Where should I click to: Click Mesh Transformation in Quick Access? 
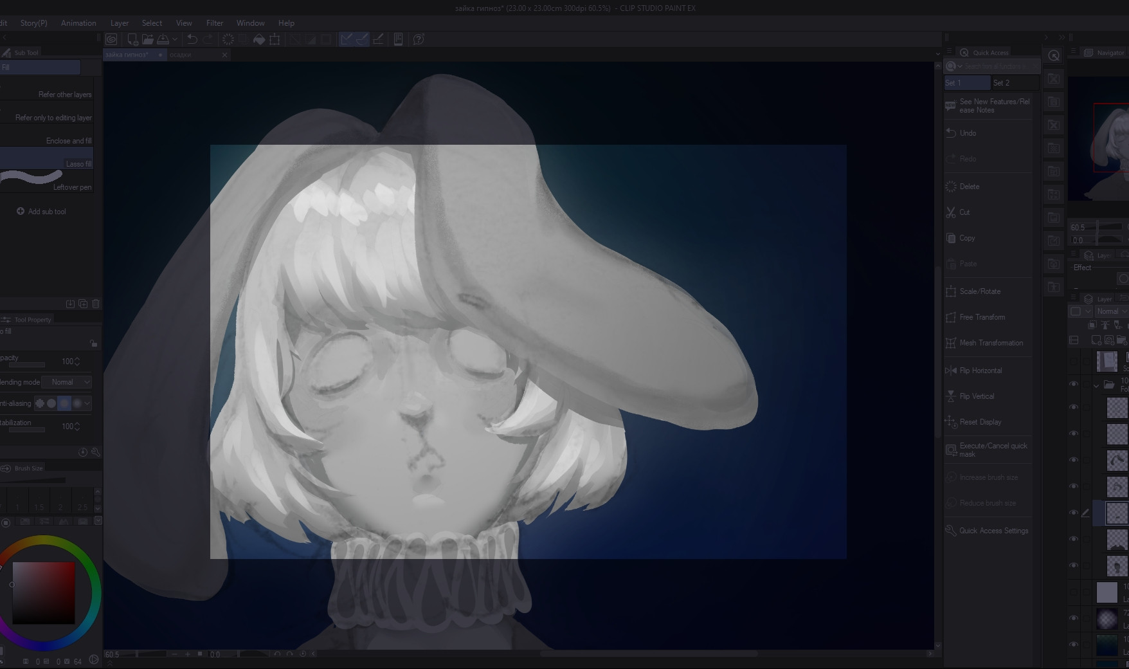(988, 343)
